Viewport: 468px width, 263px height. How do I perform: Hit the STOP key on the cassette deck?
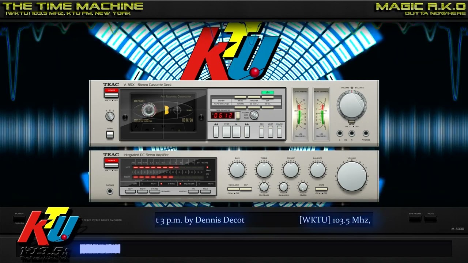(227, 131)
